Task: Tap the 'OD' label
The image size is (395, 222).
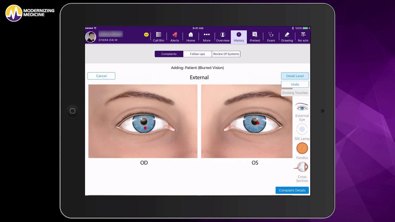Action: point(144,163)
